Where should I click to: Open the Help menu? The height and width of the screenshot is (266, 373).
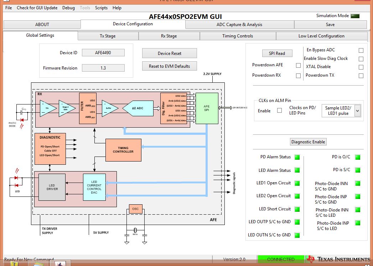pos(117,8)
